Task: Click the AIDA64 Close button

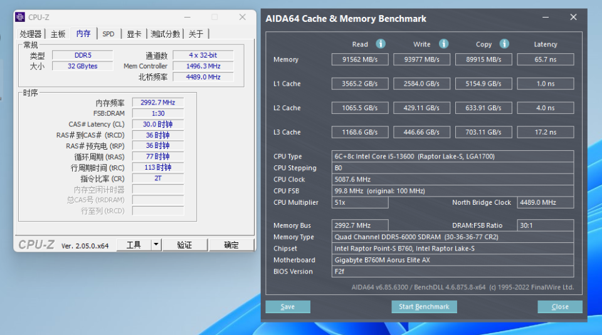Action: [560, 307]
